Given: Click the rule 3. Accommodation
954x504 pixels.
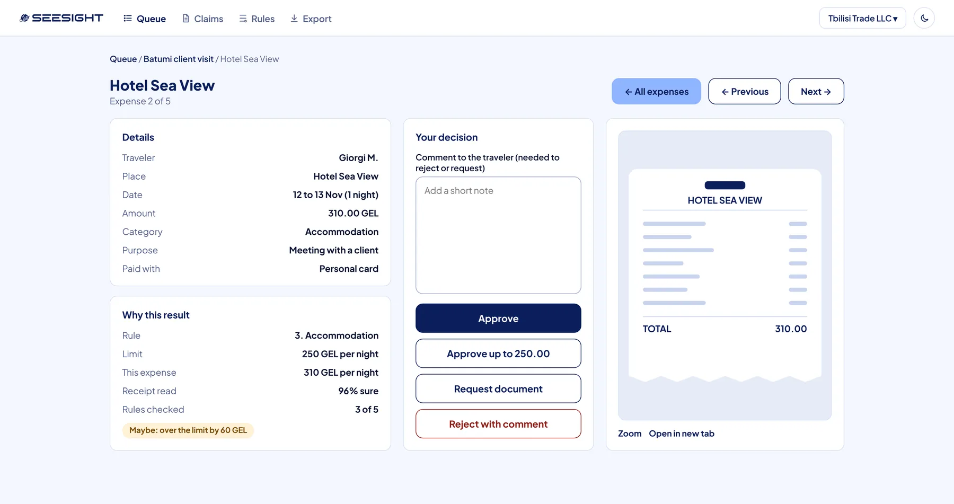Looking at the screenshot, I should pos(337,335).
